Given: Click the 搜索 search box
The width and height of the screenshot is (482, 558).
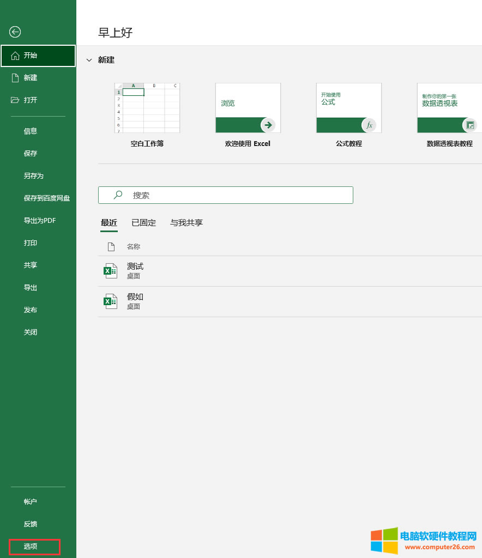Looking at the screenshot, I should [x=226, y=195].
